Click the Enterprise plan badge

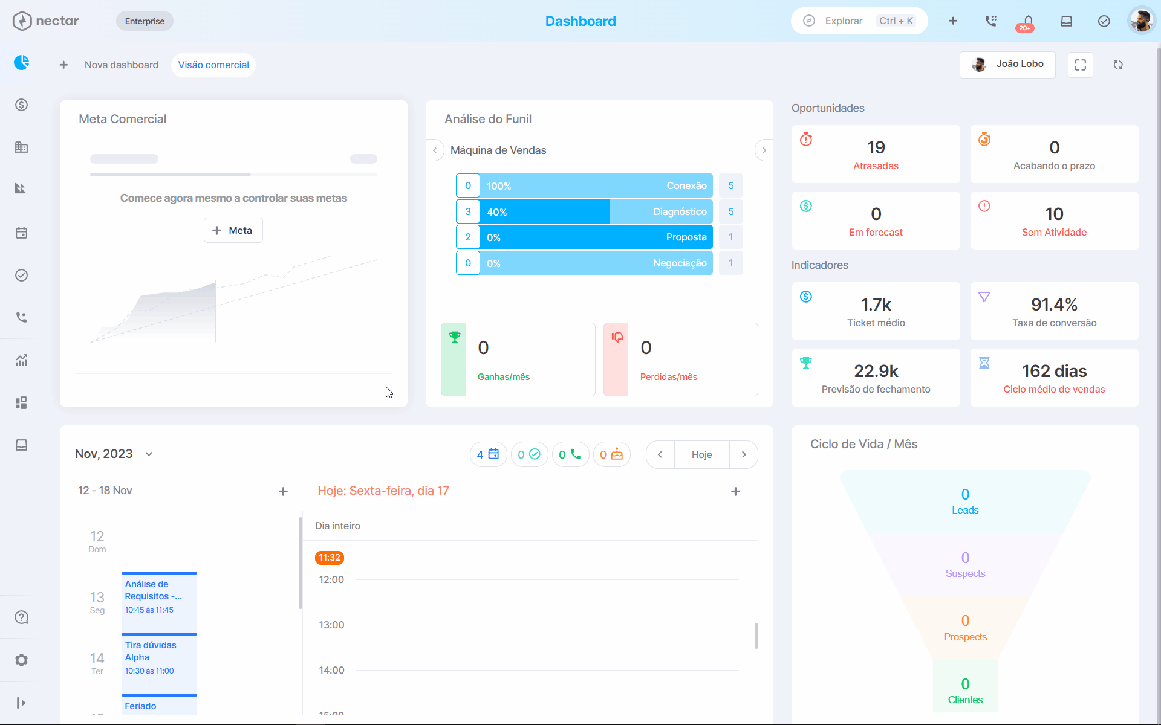click(x=145, y=21)
